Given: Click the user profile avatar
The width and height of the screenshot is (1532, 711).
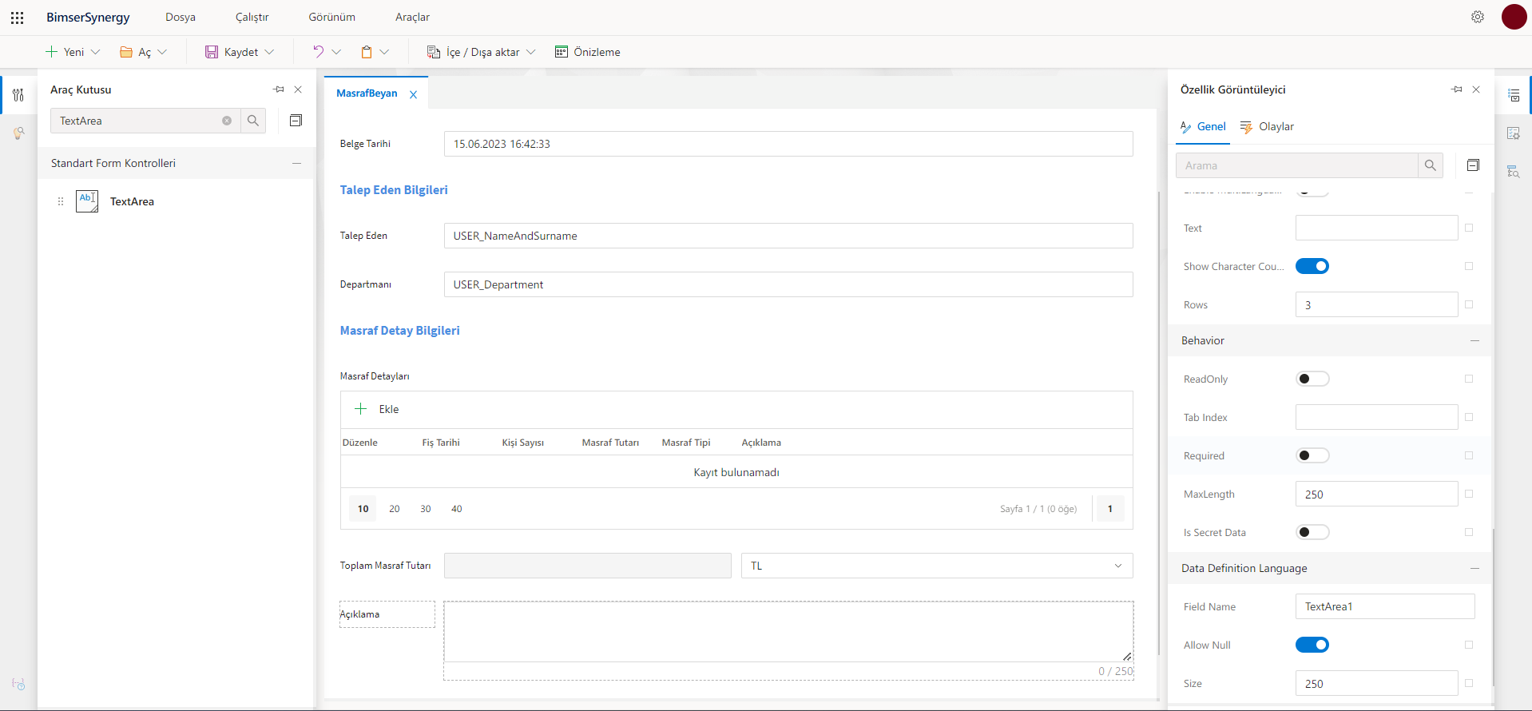Looking at the screenshot, I should click(1514, 17).
